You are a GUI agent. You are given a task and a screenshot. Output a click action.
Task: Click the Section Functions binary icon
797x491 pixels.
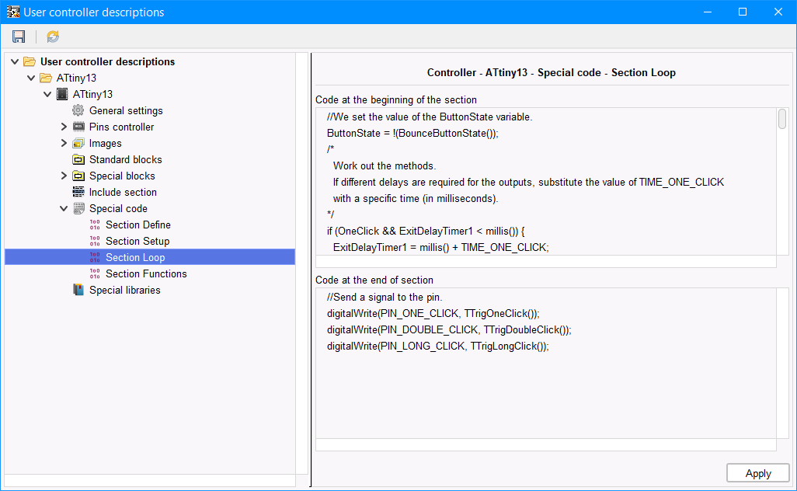(x=95, y=273)
